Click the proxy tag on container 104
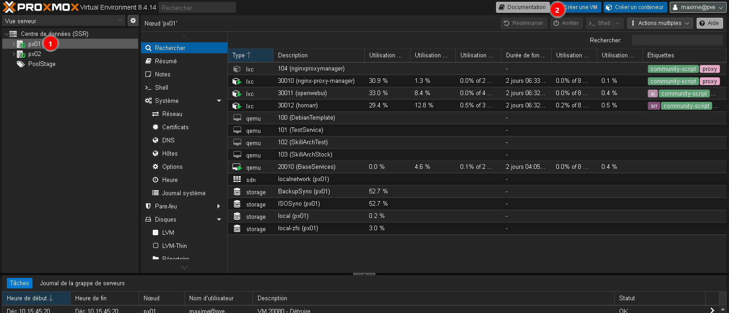The width and height of the screenshot is (729, 313). point(709,69)
